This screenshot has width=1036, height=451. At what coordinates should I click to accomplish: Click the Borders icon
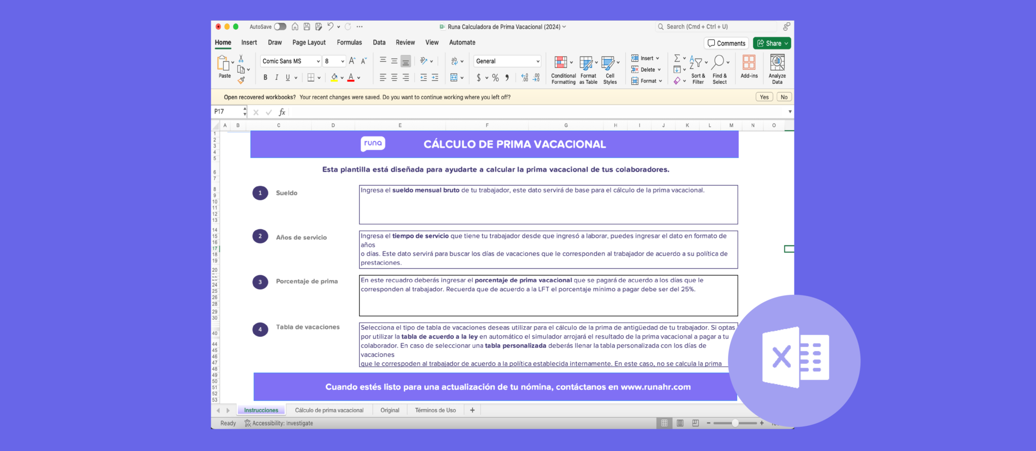pos(311,77)
